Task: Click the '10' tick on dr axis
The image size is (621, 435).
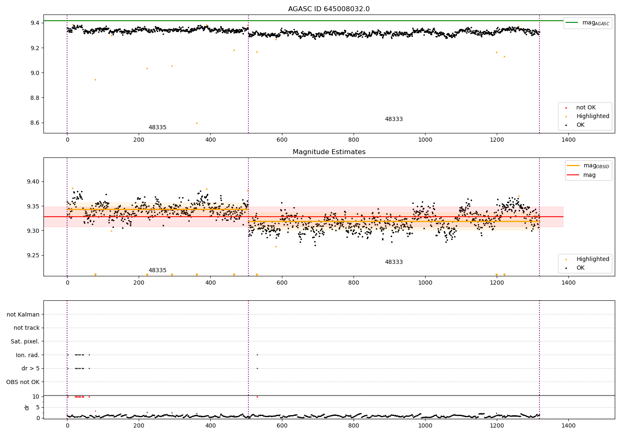Action: tap(36, 397)
